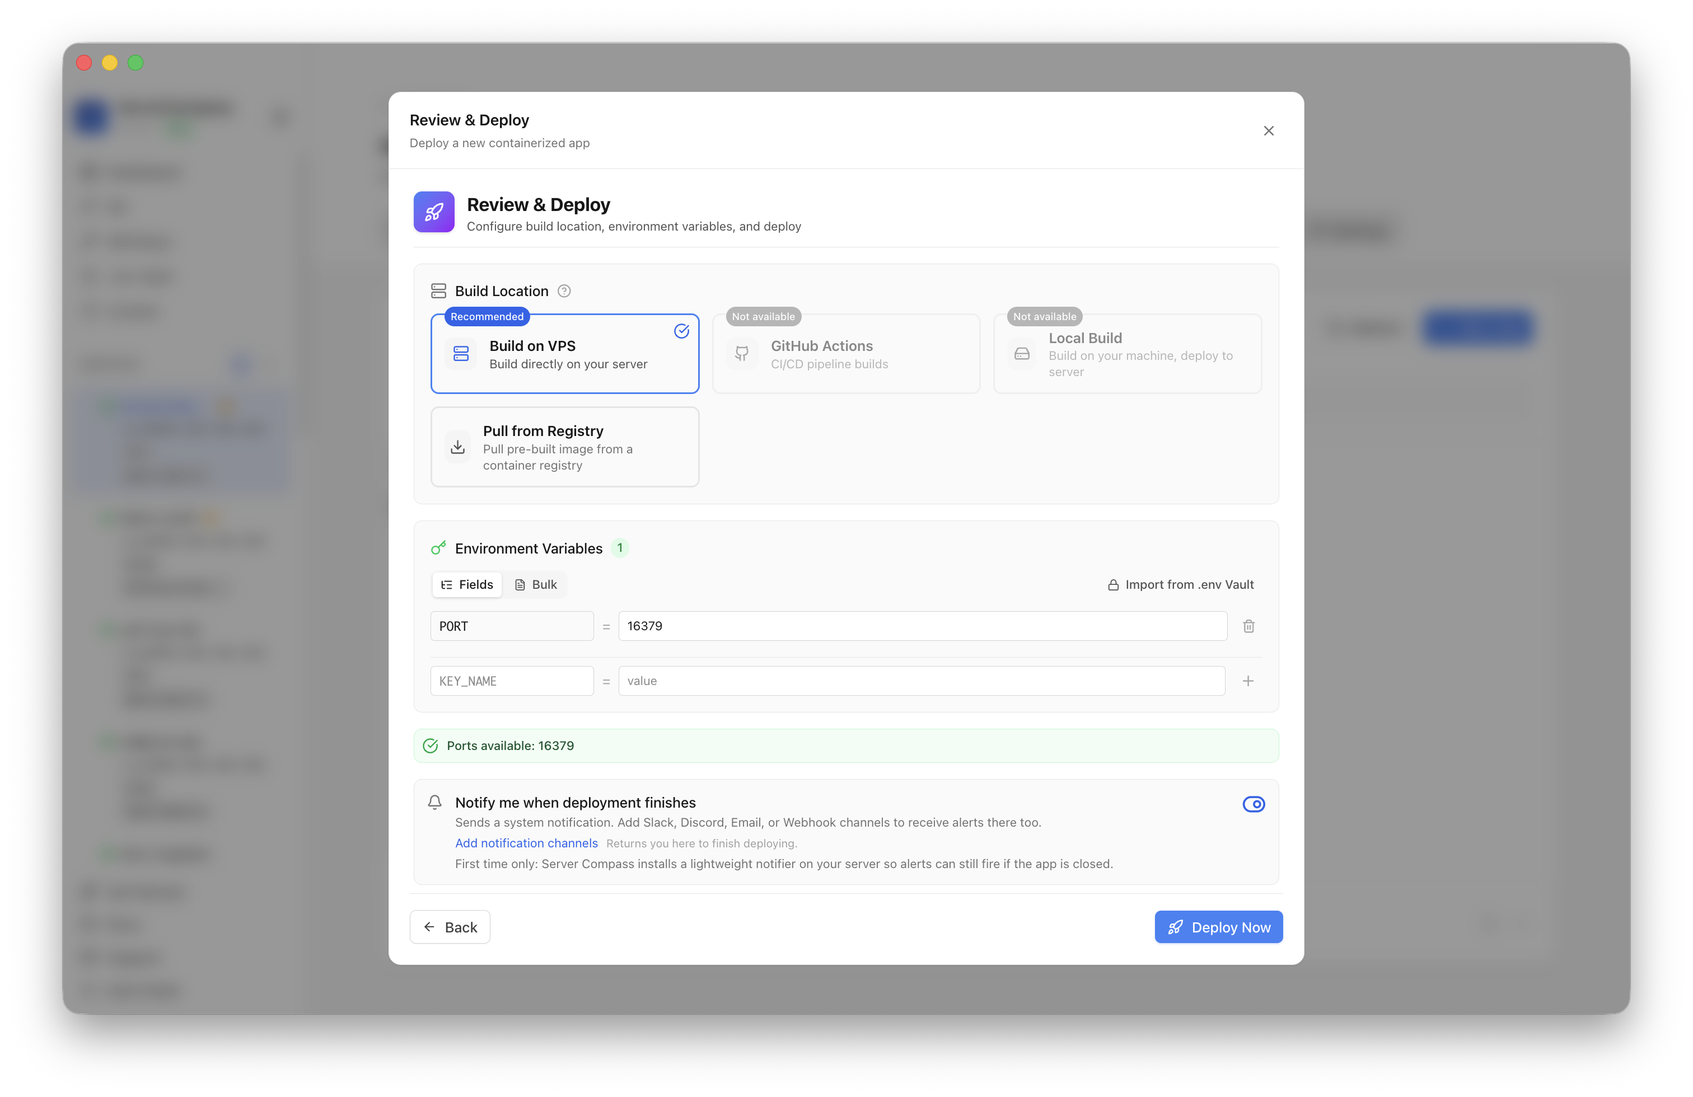Click the GitHub Actions Not available badge

click(x=763, y=316)
